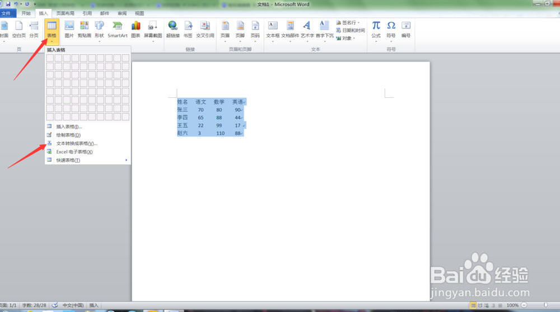Image resolution: width=560 pixels, height=312 pixels.
Task: Click the header 数学 in the document
Action: 219,102
